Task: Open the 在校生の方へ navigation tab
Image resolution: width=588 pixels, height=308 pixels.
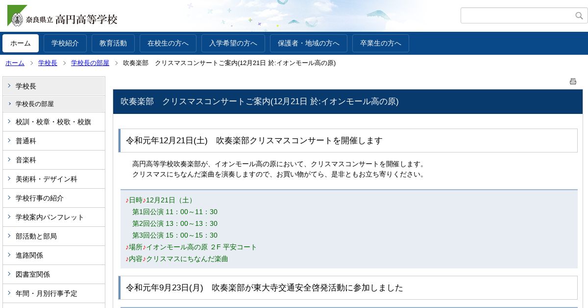Action: pos(168,43)
